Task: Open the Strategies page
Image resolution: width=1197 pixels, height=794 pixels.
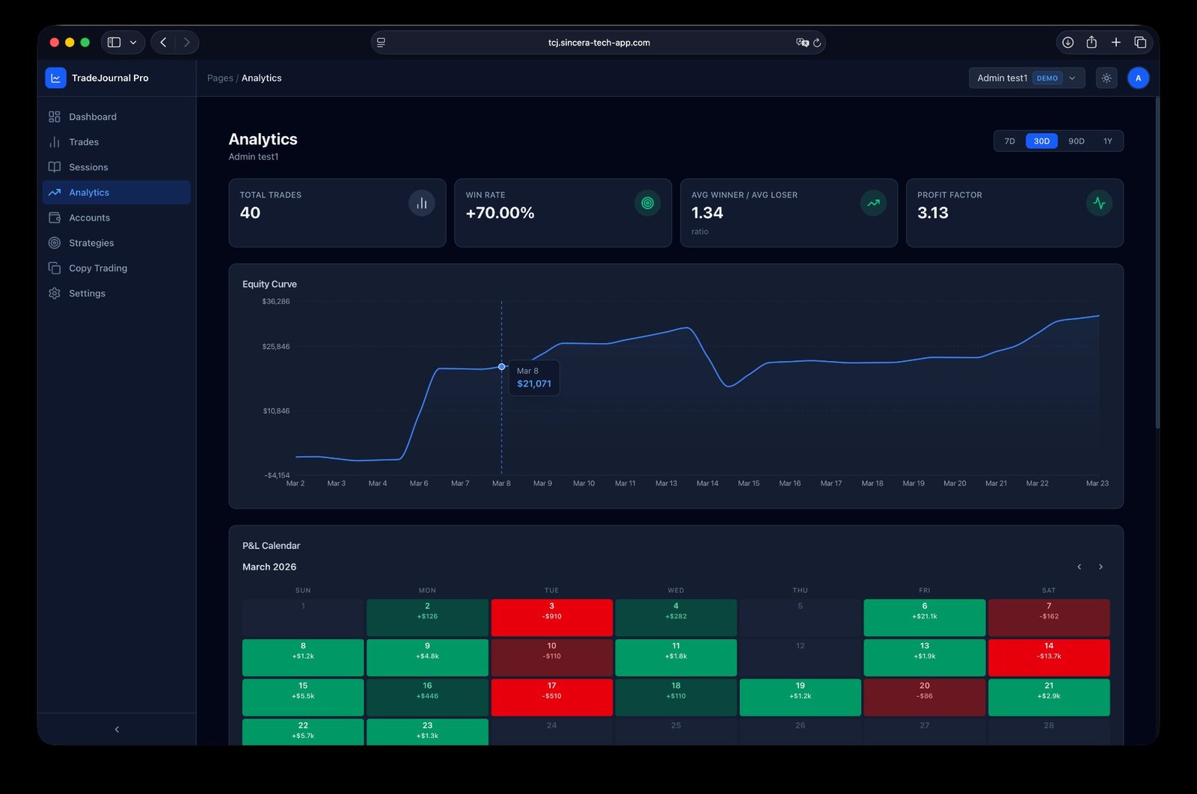Action: point(91,243)
